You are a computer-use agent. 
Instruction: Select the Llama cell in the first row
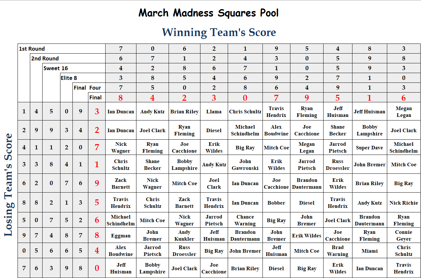coord(214,111)
